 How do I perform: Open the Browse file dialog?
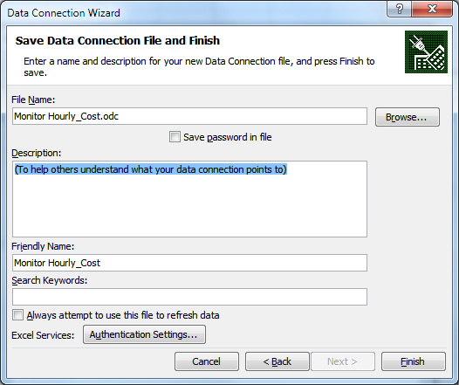point(408,117)
